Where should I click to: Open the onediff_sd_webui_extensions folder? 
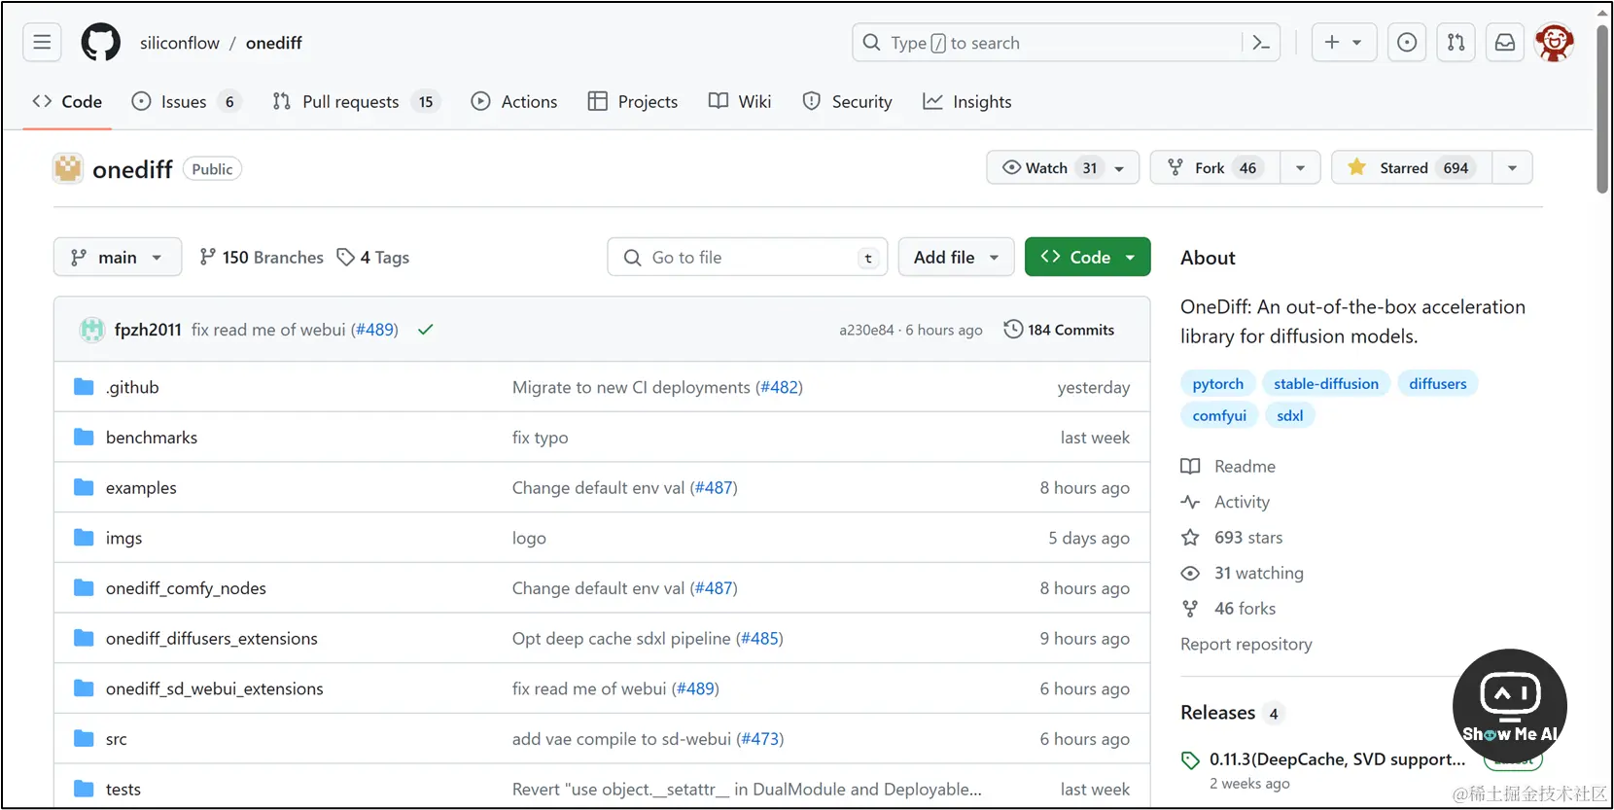pyautogui.click(x=215, y=688)
